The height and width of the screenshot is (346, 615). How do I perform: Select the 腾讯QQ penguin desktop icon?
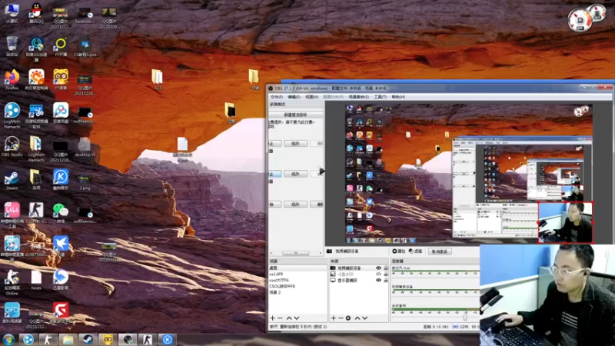pyautogui.click(x=36, y=13)
